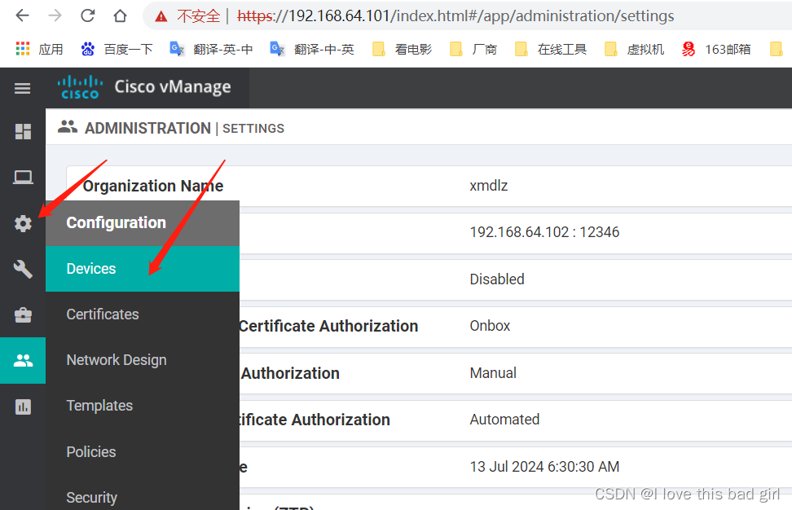Viewport: 792px width, 510px height.
Task: Click the Cisco logo
Action: click(x=80, y=87)
